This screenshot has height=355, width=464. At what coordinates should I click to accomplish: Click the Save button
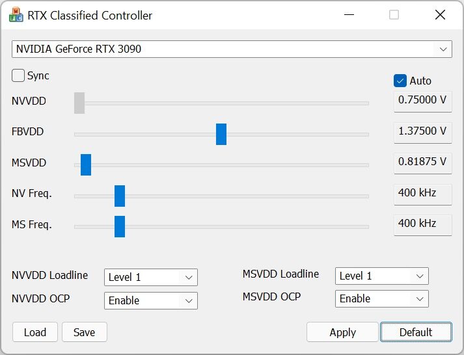(x=85, y=332)
